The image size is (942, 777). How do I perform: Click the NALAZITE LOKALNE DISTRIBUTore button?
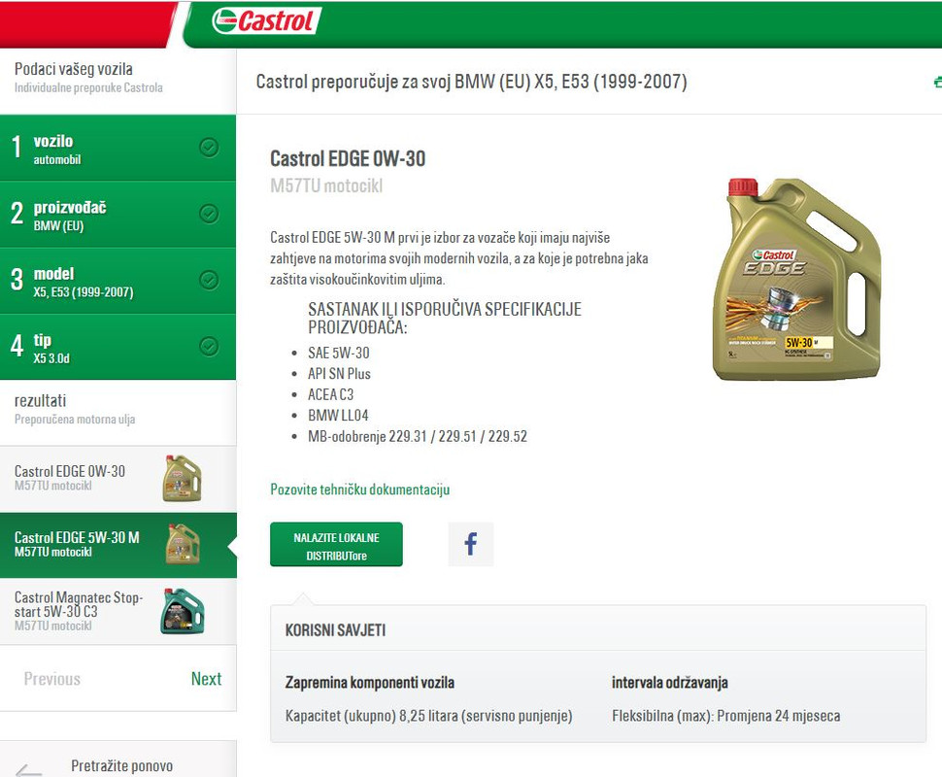[x=336, y=545]
